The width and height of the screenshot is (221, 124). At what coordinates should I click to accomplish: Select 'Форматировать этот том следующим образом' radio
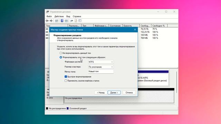61,58
